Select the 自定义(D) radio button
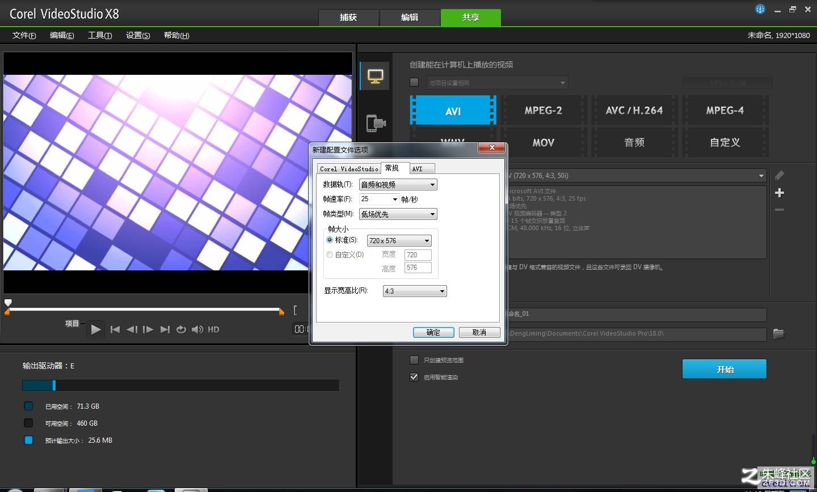Screen dimensions: 817x492 tap(330, 255)
